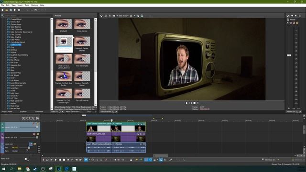The width and height of the screenshot is (306, 172).
Task: Select the Cookie Cutter effect
Action: click(16, 44)
